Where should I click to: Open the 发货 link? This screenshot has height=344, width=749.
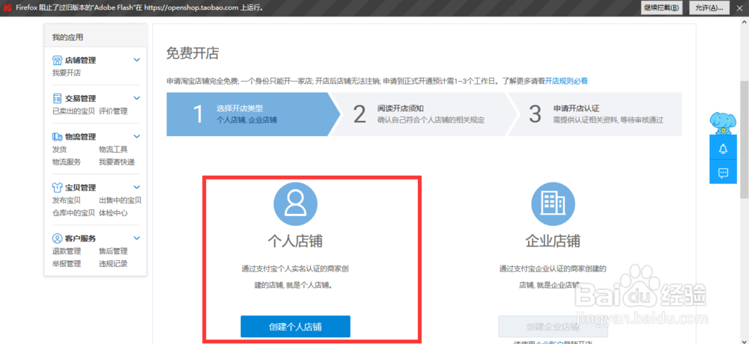59,150
